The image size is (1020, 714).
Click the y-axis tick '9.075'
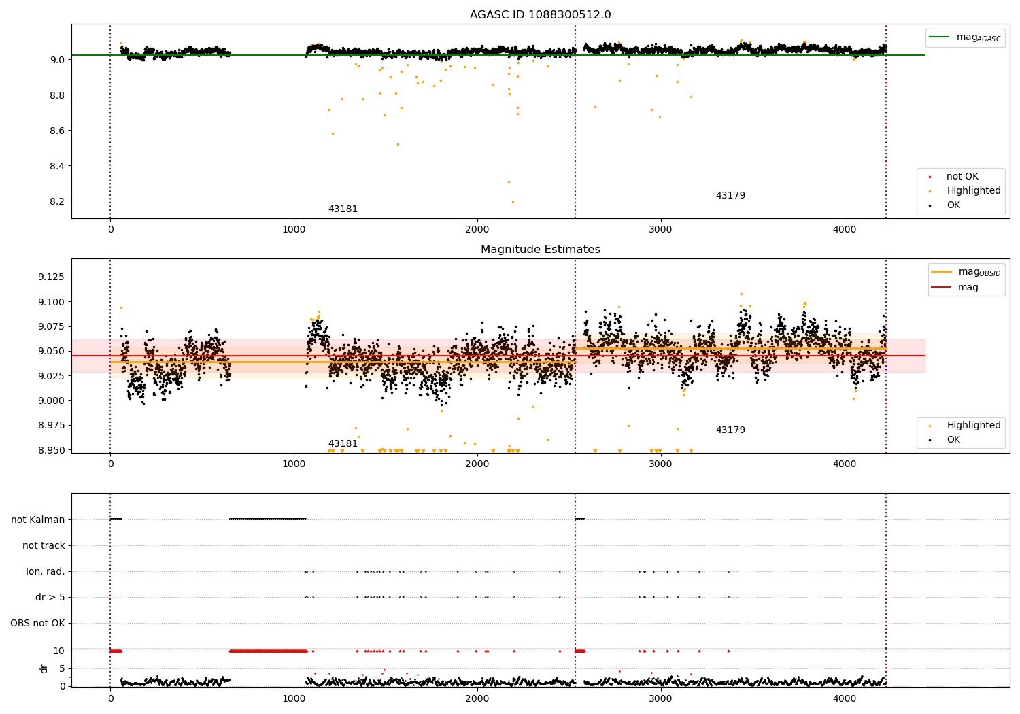pos(52,326)
